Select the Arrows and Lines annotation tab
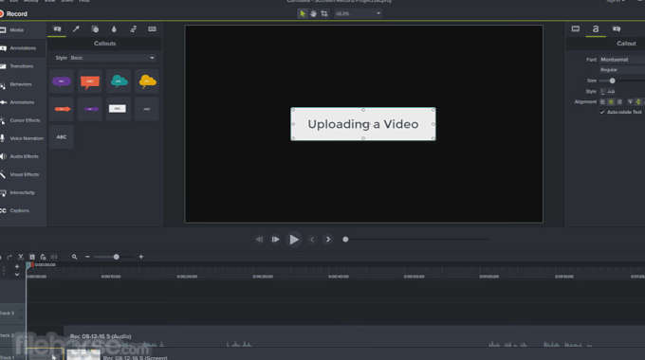645x360 pixels. (x=76, y=29)
